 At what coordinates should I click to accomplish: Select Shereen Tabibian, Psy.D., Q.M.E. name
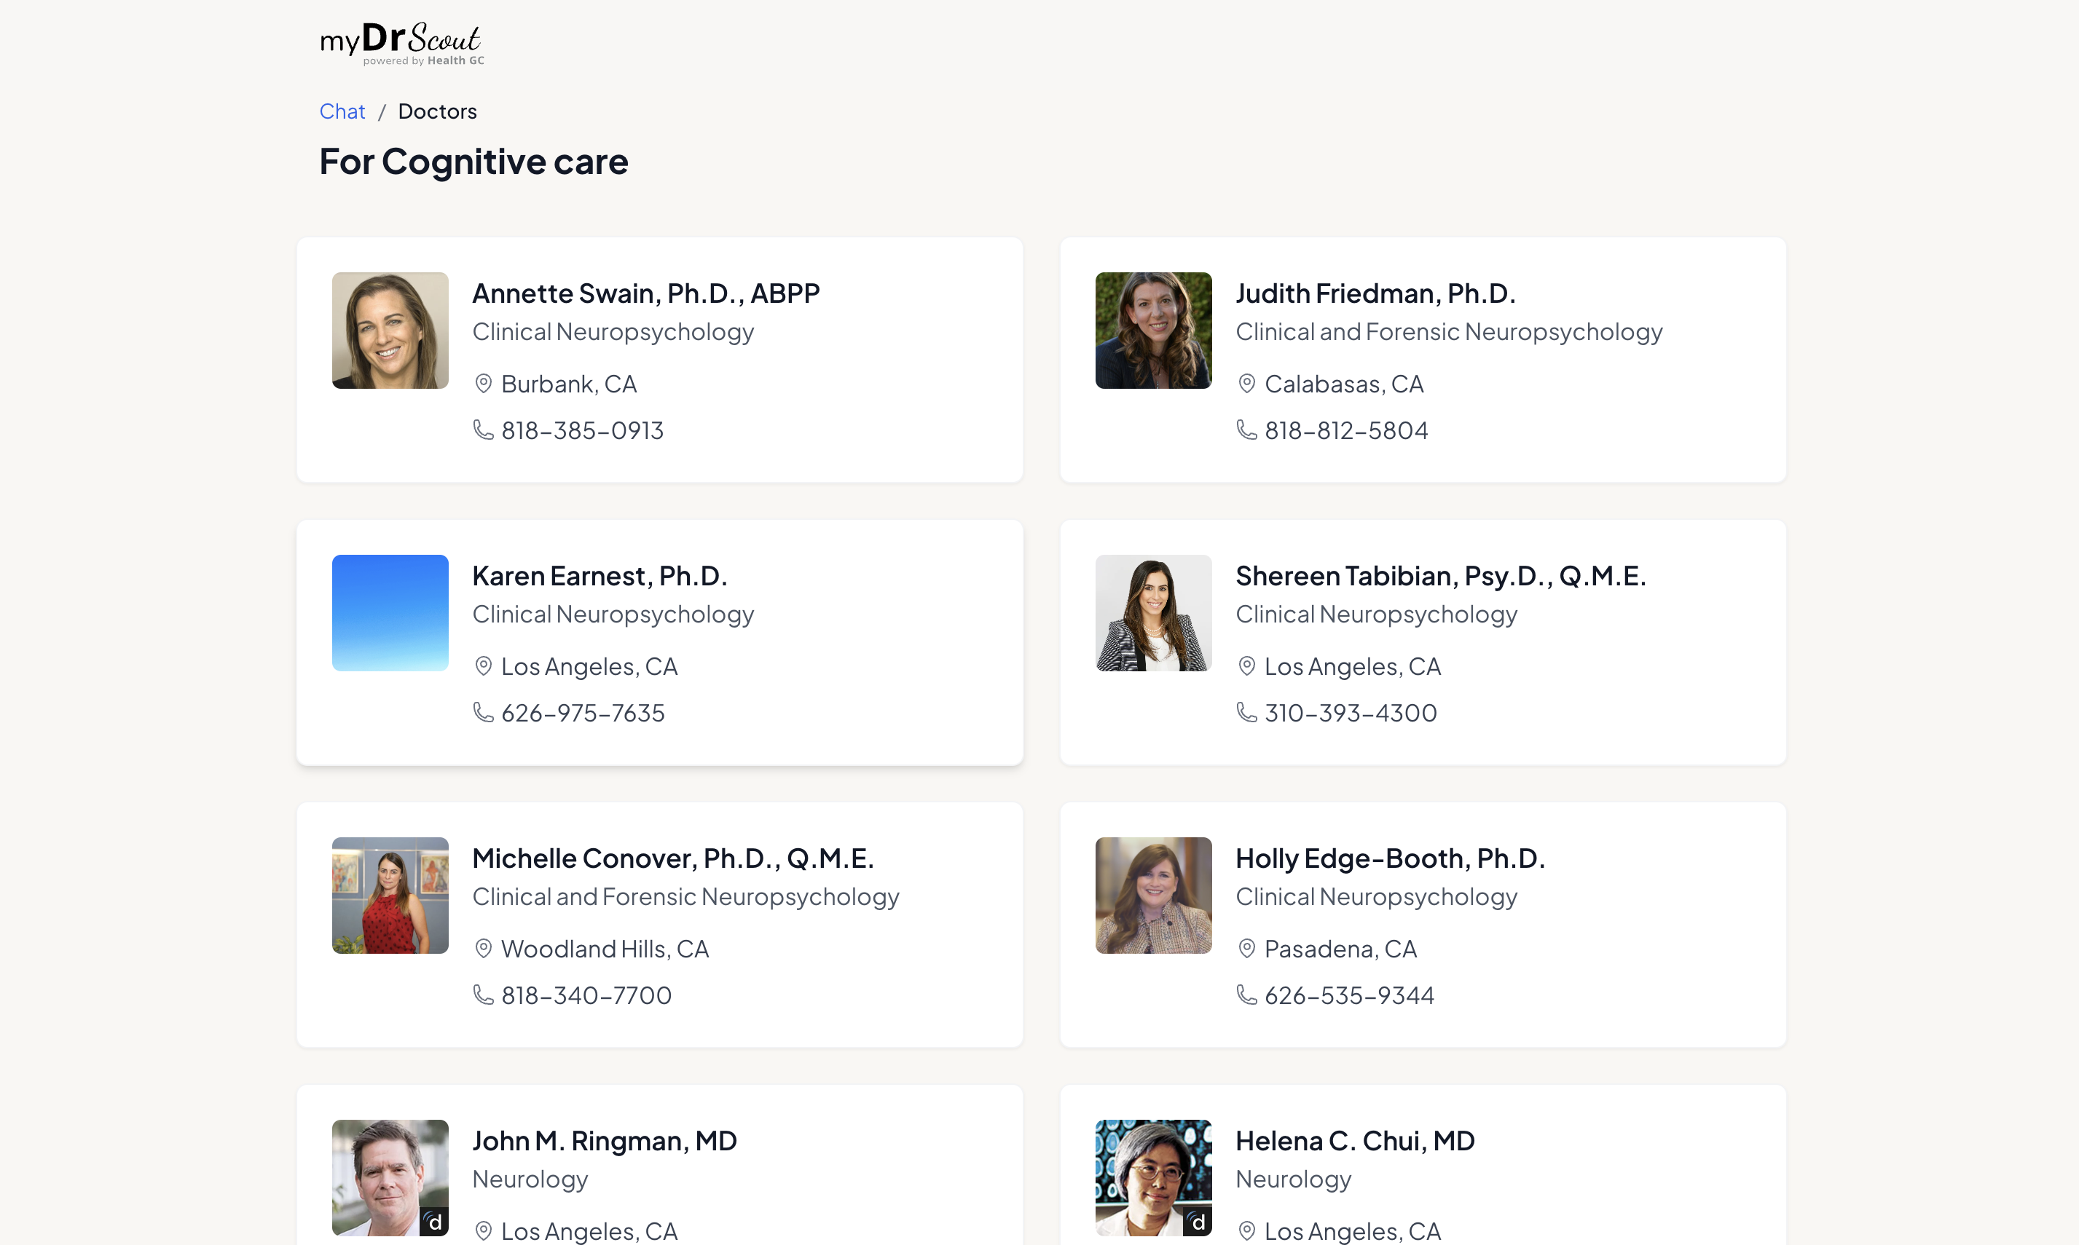1440,575
